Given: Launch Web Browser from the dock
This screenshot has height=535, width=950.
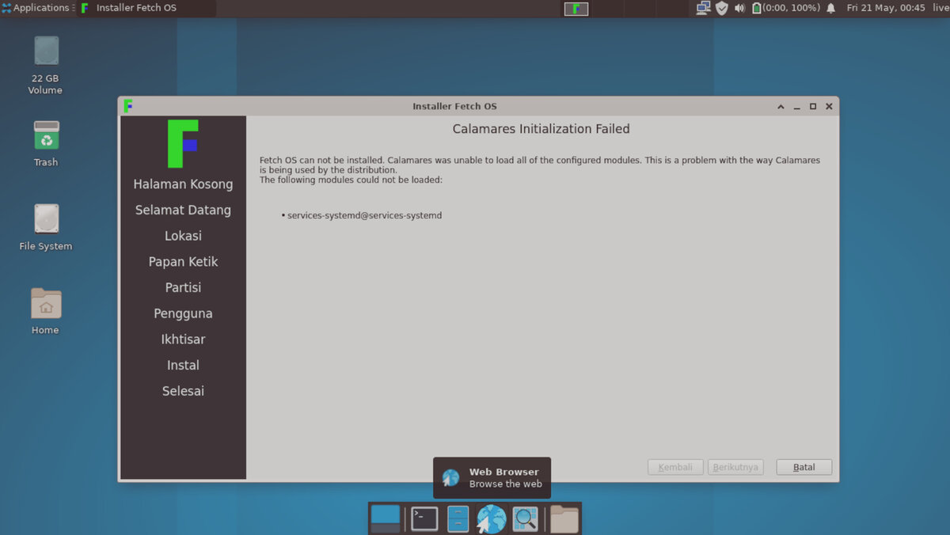Looking at the screenshot, I should tap(492, 518).
